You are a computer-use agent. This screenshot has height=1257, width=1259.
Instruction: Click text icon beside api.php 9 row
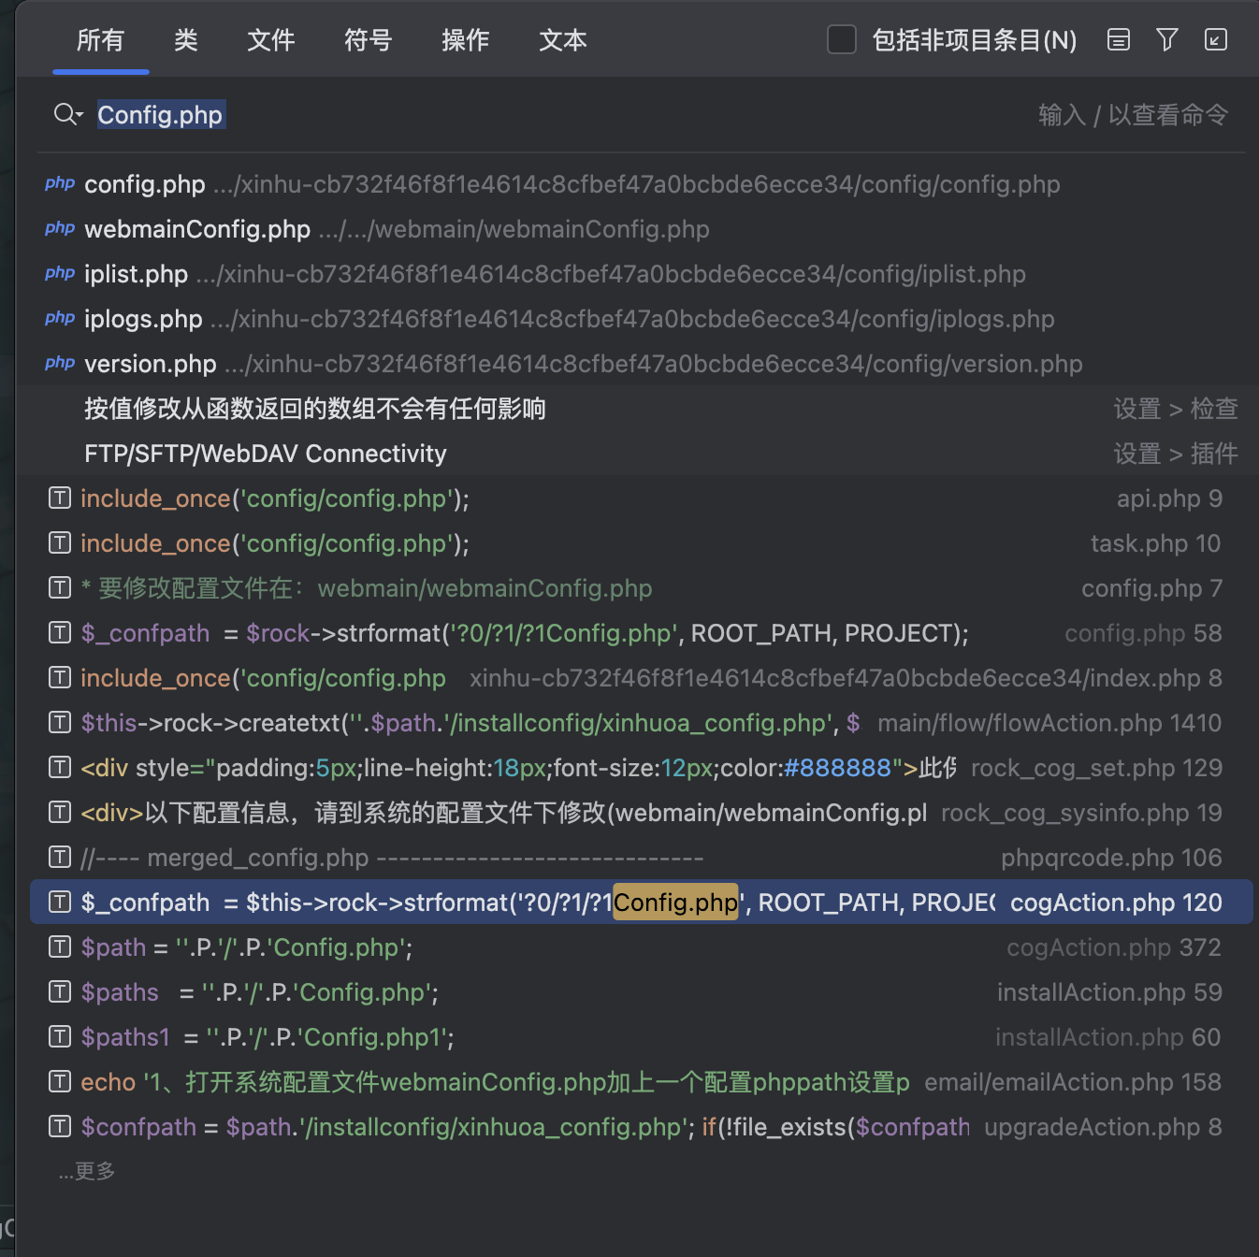(x=60, y=498)
